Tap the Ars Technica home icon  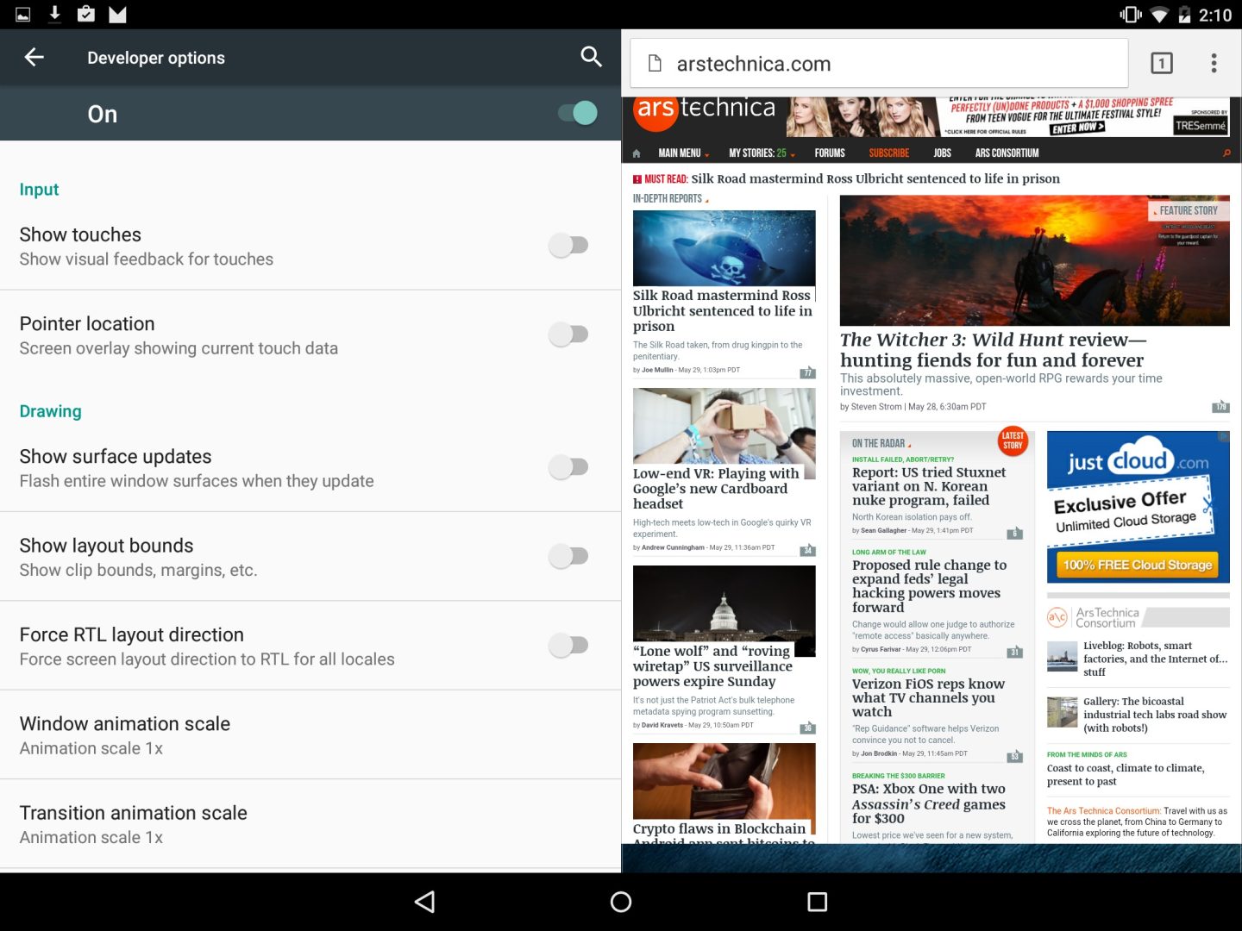coord(636,153)
